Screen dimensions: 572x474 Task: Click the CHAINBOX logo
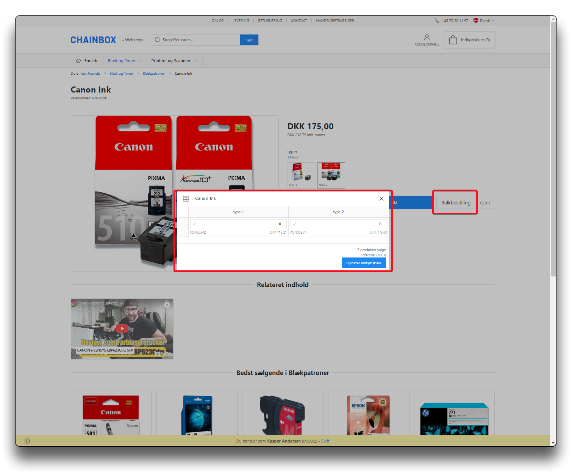coord(93,40)
